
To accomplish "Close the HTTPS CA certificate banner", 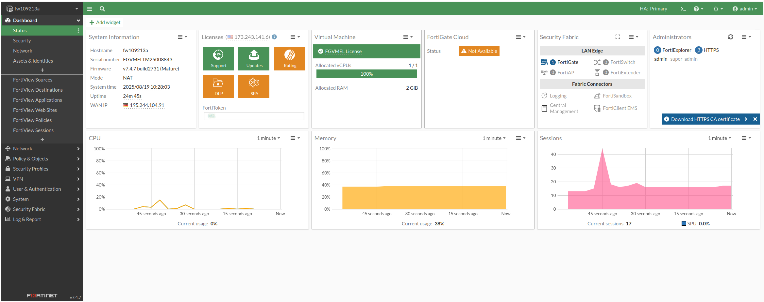I will click(755, 119).
